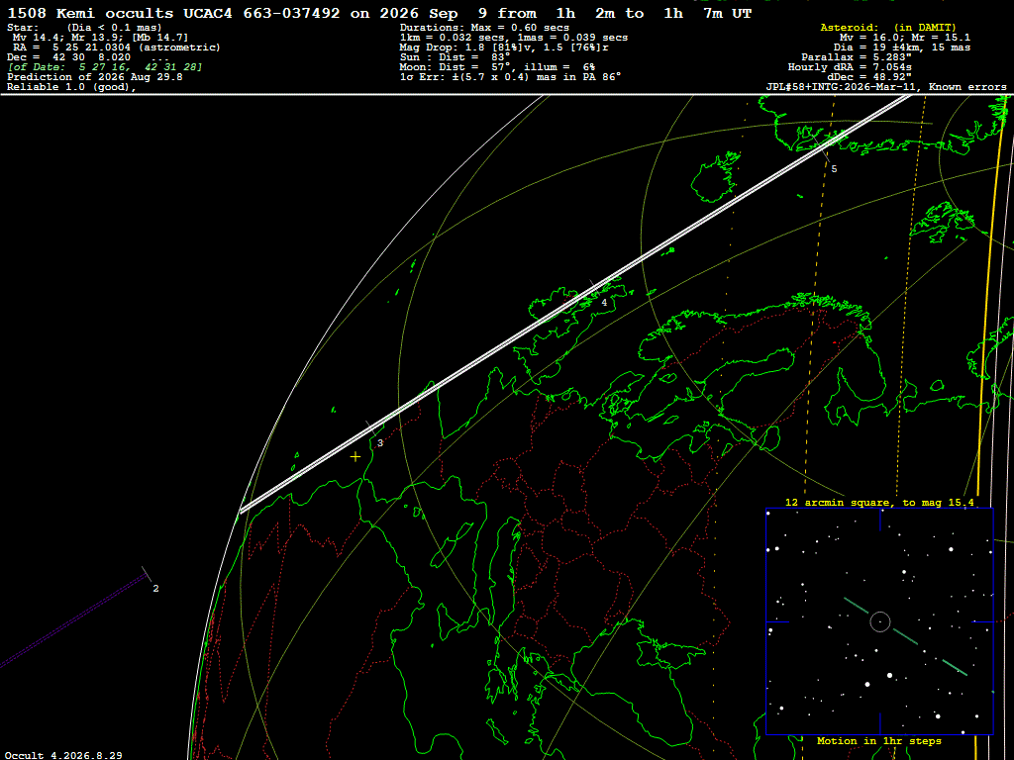
Task: Click the title '1508 Kemi occults UCAC4 663-037492'
Action: [x=173, y=13]
